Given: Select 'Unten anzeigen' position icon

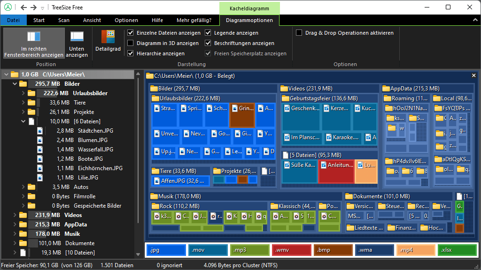Looking at the screenshot, I should tap(77, 43).
